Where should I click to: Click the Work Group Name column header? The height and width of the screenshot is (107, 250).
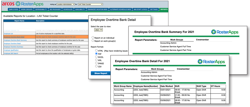(x=123, y=86)
